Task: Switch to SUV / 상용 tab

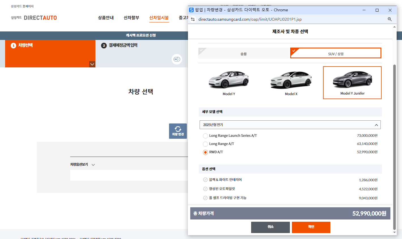Action: [x=336, y=53]
